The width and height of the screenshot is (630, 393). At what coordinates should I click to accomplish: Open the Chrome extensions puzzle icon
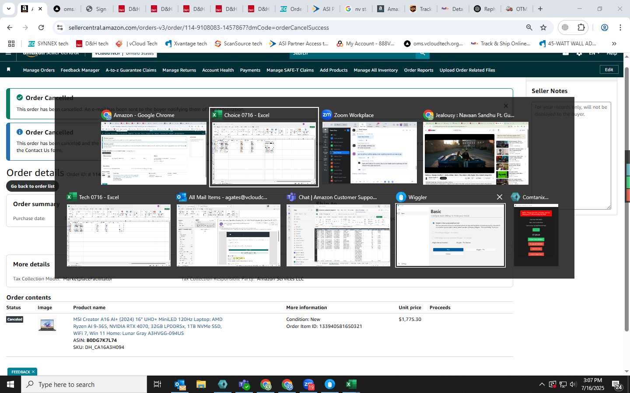(581, 28)
